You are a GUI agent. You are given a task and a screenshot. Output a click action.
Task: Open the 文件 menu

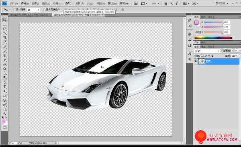[14, 3]
